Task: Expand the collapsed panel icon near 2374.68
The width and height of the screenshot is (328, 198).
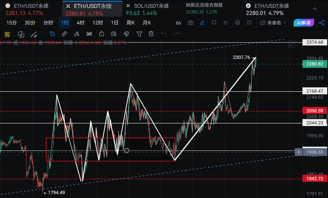Action: tap(292, 44)
